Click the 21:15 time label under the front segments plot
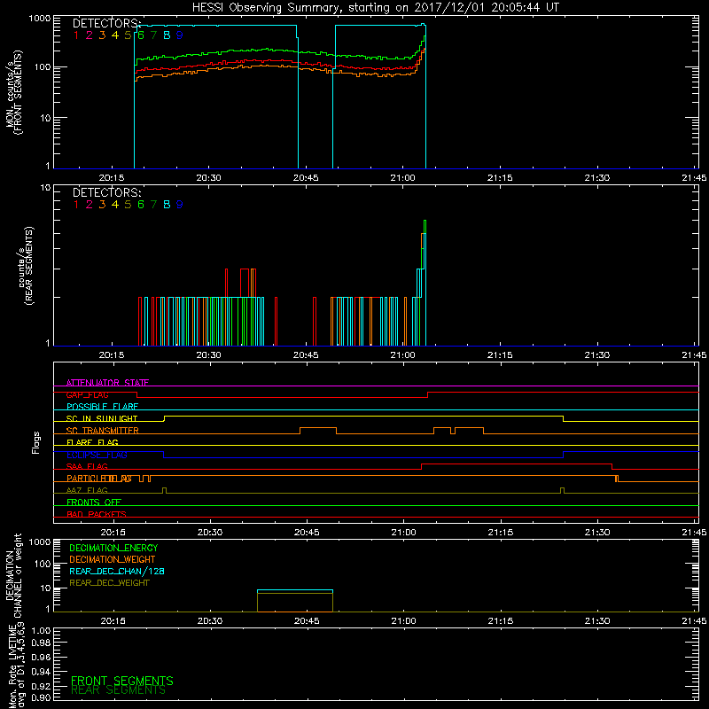 coord(500,178)
